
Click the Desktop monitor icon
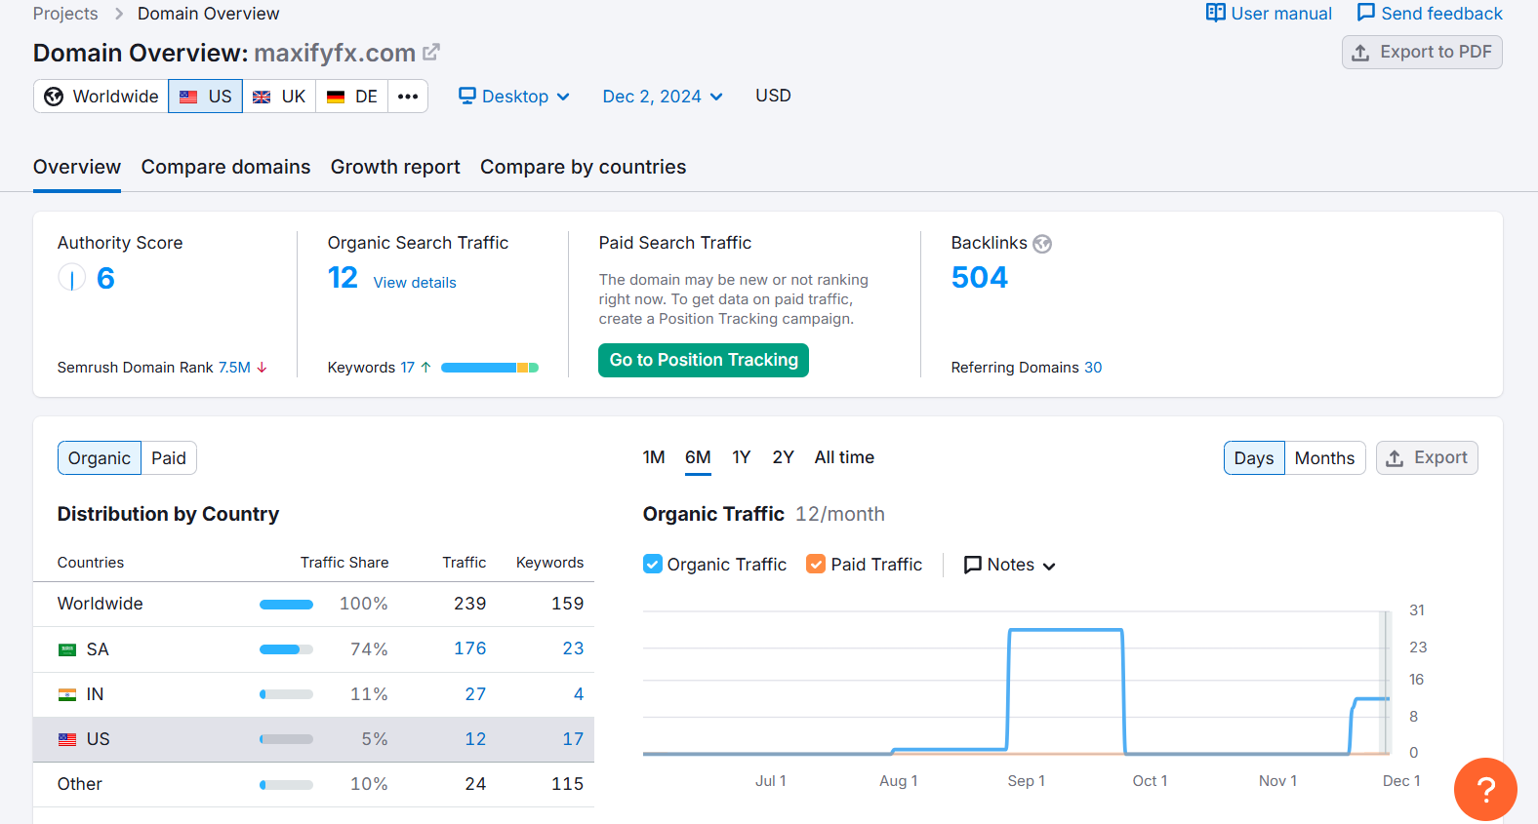pos(467,96)
